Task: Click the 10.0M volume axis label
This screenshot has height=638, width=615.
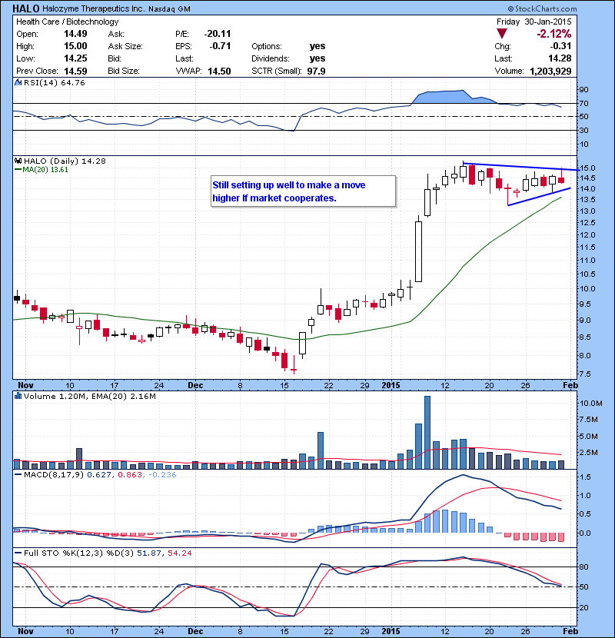Action: tap(591, 404)
